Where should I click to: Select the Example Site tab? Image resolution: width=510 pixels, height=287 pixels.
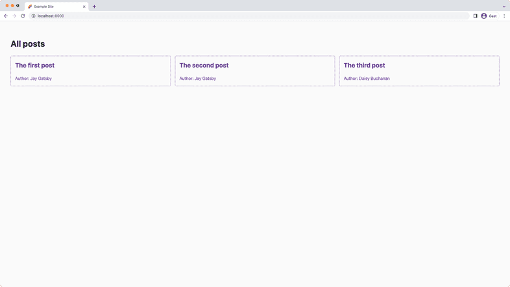pos(52,6)
